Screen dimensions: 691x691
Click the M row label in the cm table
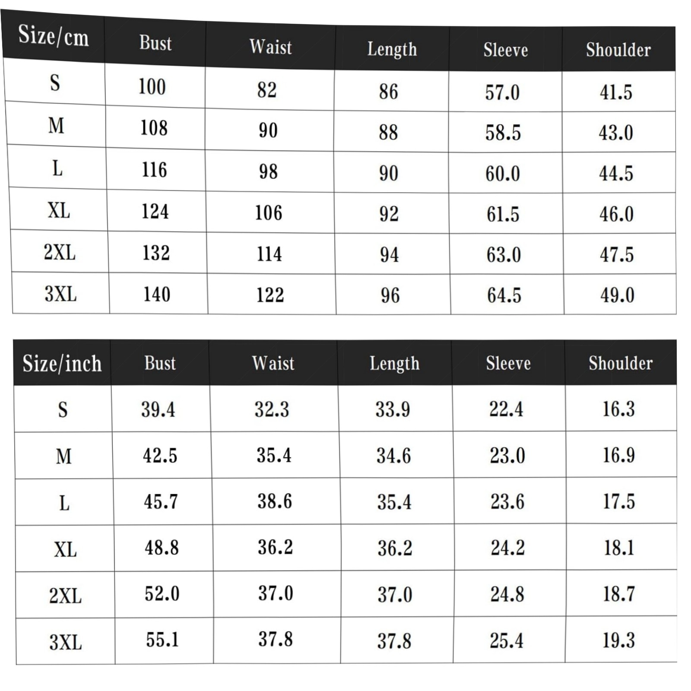(x=57, y=126)
